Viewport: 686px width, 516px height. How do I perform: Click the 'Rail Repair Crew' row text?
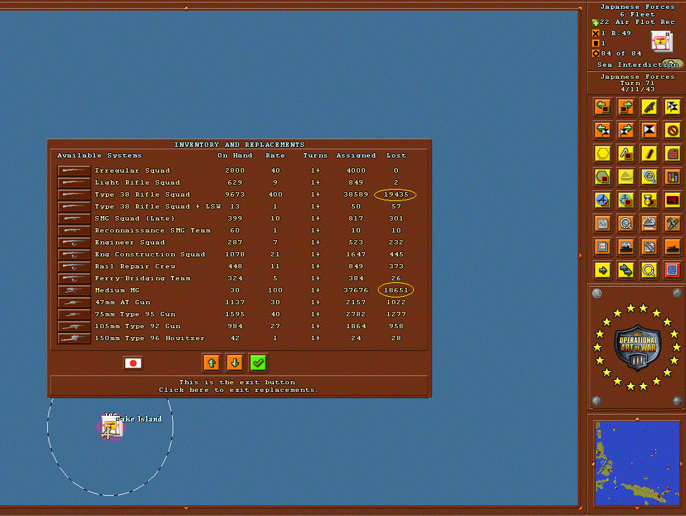tap(135, 266)
